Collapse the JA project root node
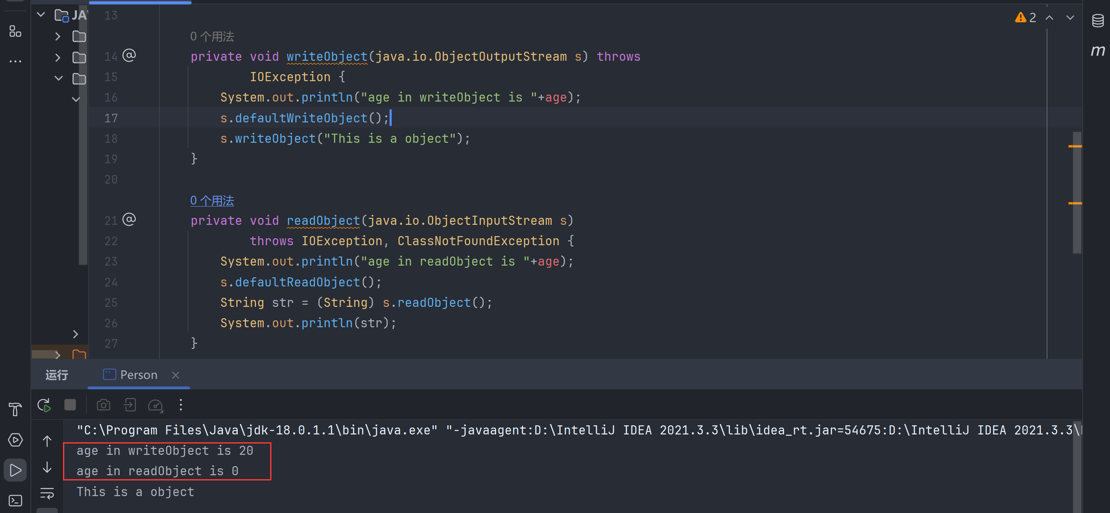This screenshot has width=1110, height=513. [41, 15]
